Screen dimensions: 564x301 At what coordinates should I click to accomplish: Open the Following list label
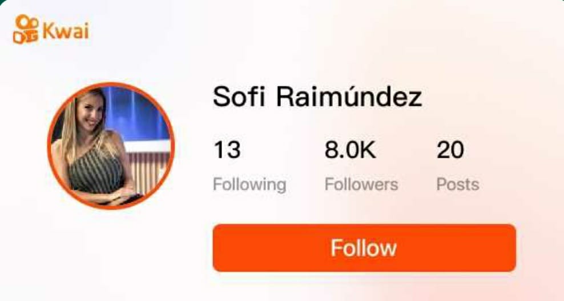pos(249,184)
